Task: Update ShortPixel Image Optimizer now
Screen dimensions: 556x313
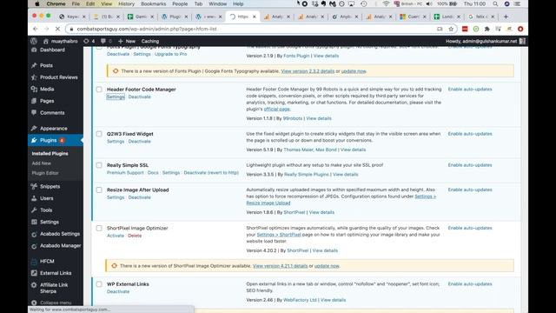Action: click(327, 266)
